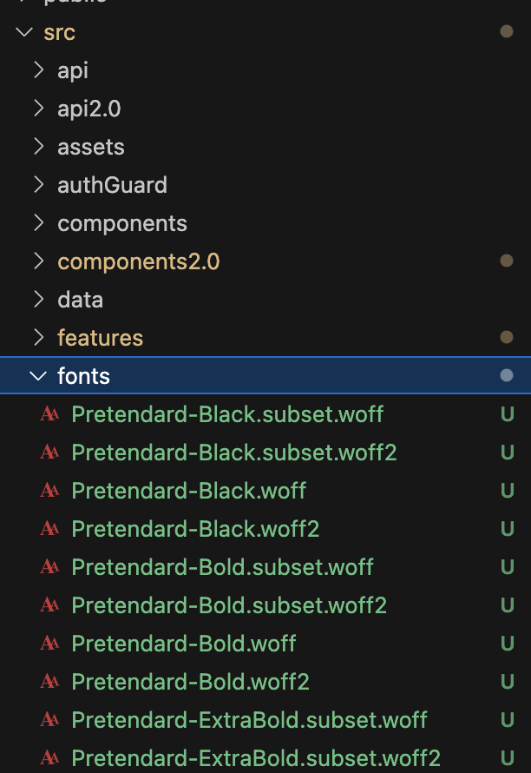Image resolution: width=531 pixels, height=773 pixels.
Task: Select the fonts folder label
Action: tap(84, 376)
